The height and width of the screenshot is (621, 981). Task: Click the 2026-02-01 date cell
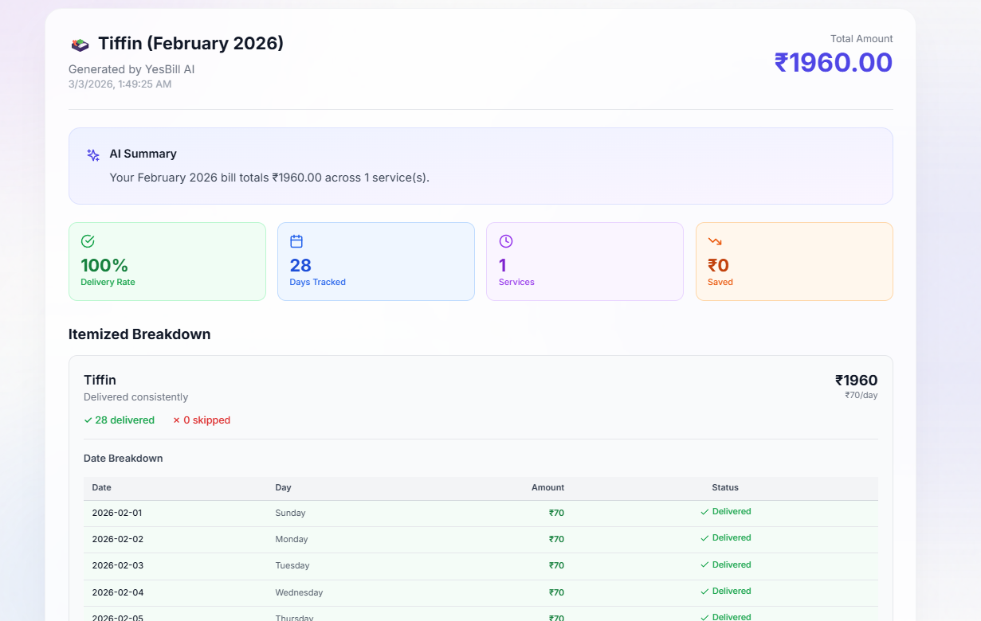tap(117, 513)
